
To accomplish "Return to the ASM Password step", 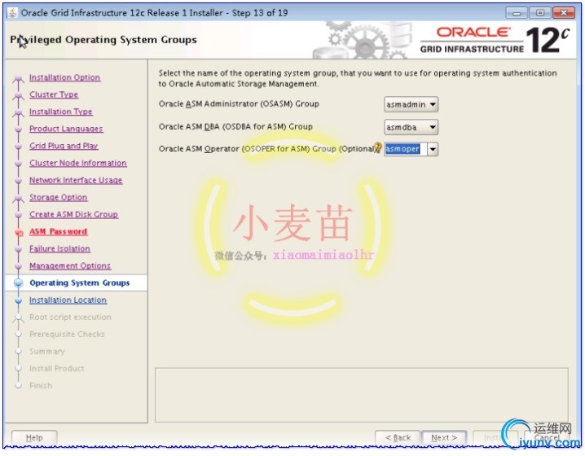I will 58,231.
